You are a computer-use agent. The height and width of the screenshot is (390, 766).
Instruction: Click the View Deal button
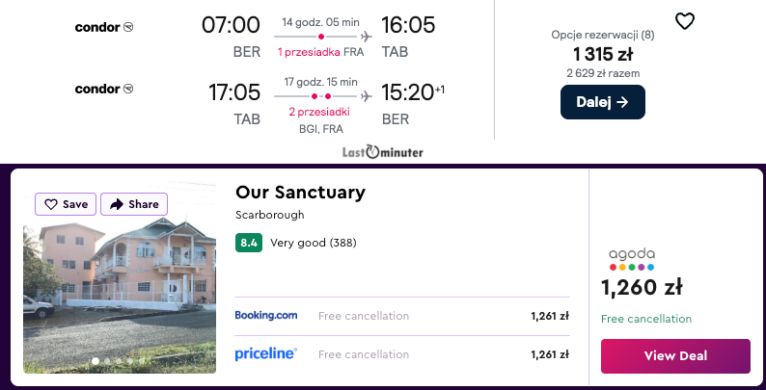coord(674,355)
